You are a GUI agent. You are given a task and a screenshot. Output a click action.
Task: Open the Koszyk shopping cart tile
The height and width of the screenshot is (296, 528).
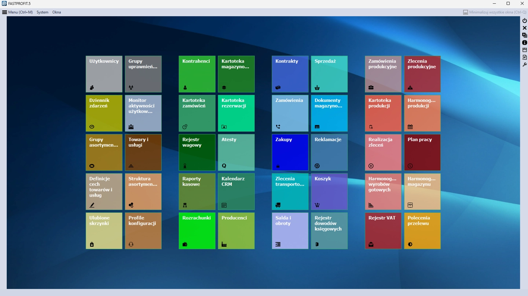click(x=329, y=191)
